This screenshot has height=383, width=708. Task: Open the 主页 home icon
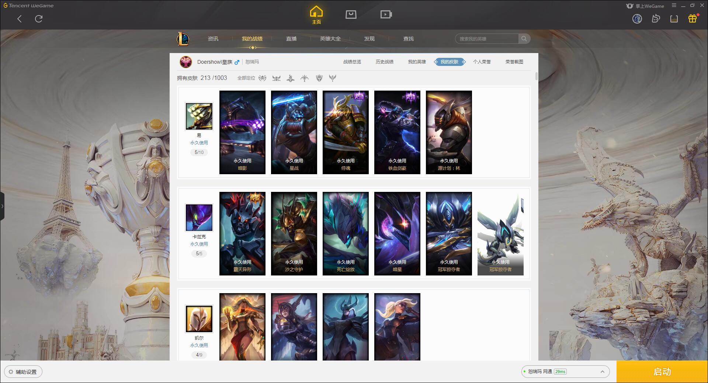click(x=316, y=15)
